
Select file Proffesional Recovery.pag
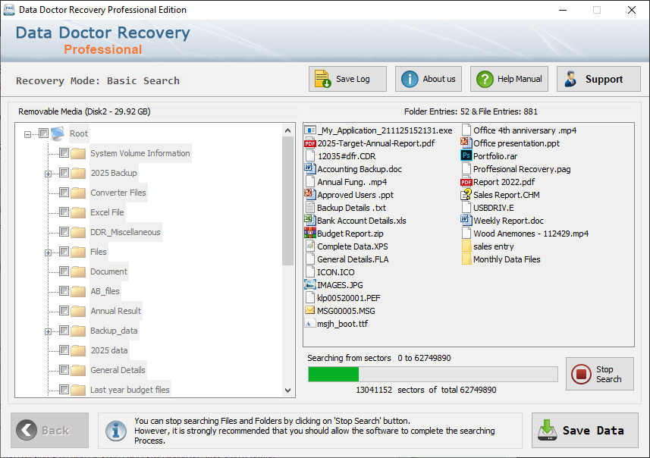point(522,169)
